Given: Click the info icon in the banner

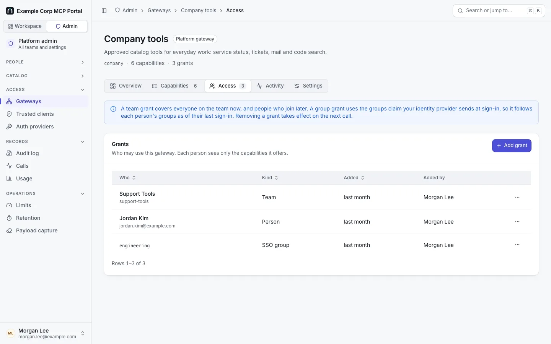Looking at the screenshot, I should click(113, 109).
